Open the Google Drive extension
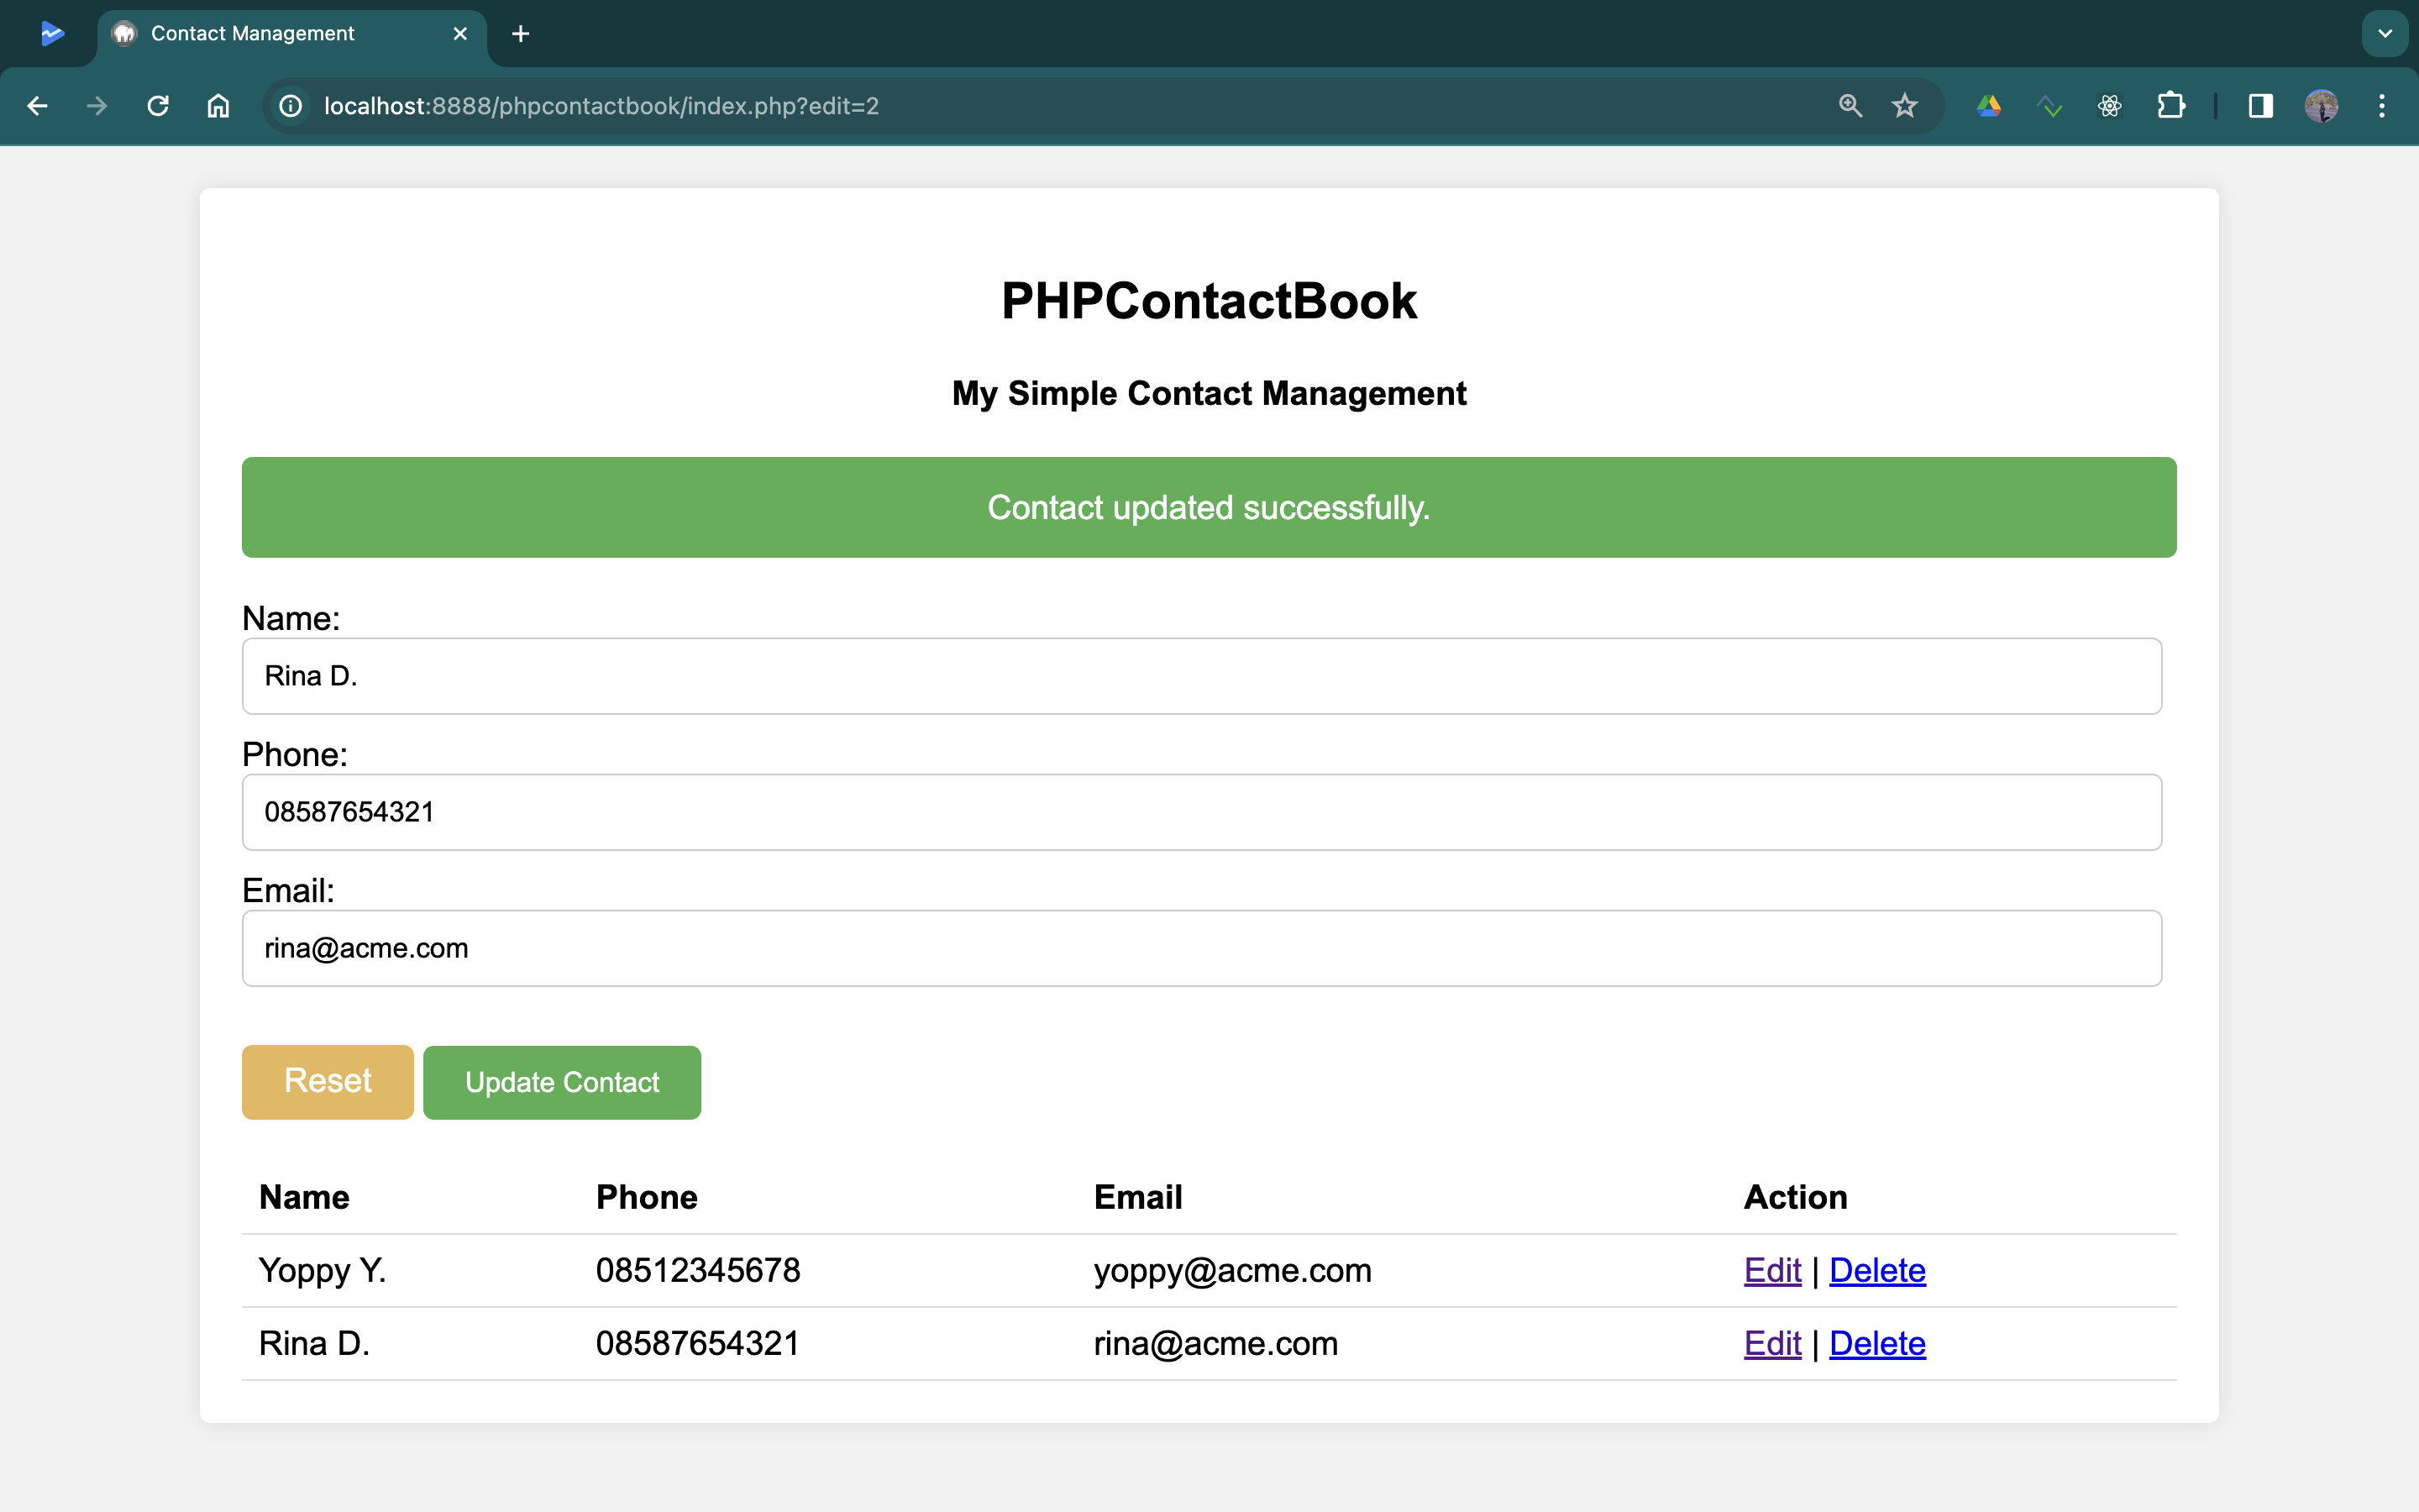The height and width of the screenshot is (1512, 2419). (1988, 106)
